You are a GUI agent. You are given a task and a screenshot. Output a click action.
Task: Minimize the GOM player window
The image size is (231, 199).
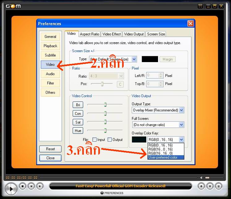click(x=208, y=6)
